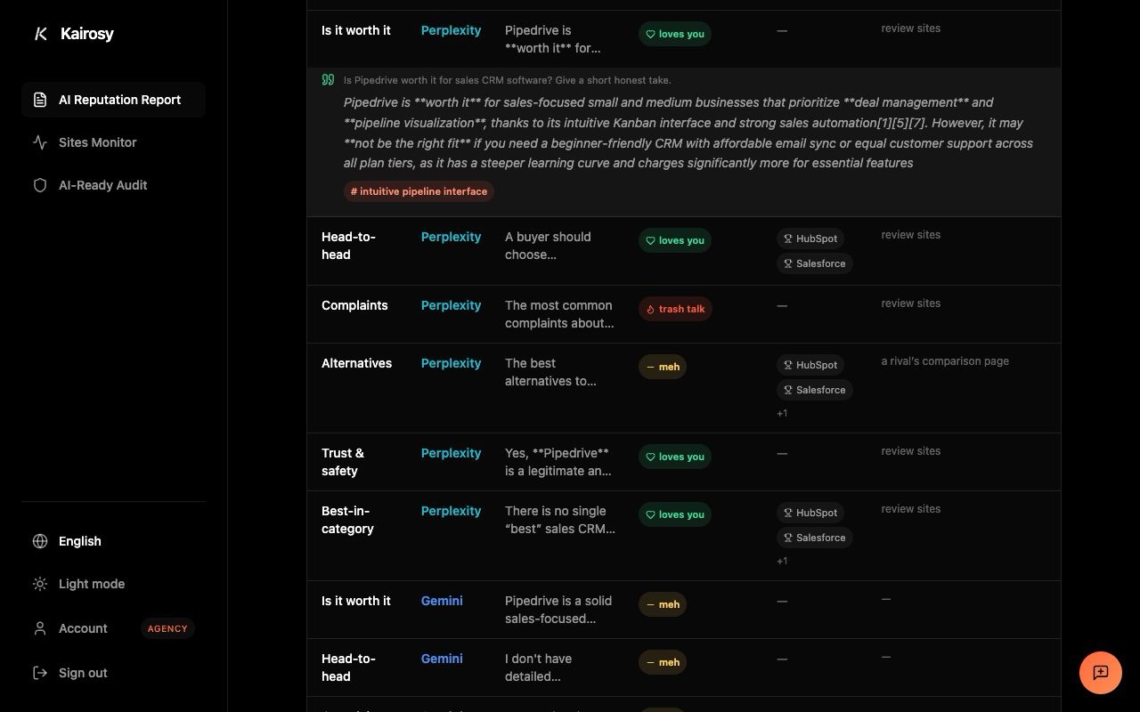Click +1 more competitors in Best-in-category row
Screen dimensions: 1140x712
pos(782,561)
